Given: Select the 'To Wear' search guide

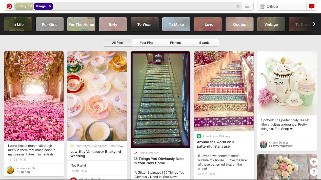Looking at the screenshot, I should click(145, 24).
